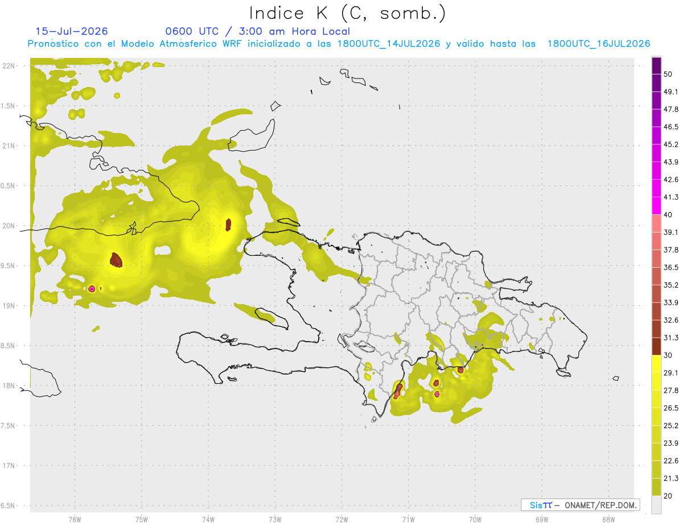Click the colorbar value "43.9"
Viewport: 683px width, 527px height.
[671, 162]
